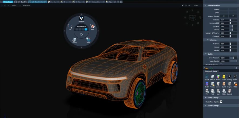Toggle Shade New Objects checkbox

tap(221, 102)
